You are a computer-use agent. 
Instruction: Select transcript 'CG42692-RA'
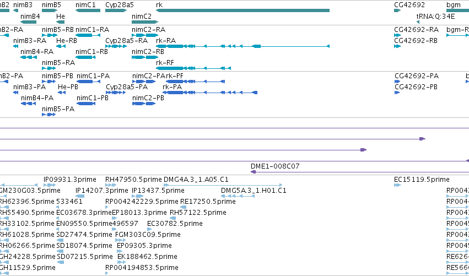click(397, 35)
